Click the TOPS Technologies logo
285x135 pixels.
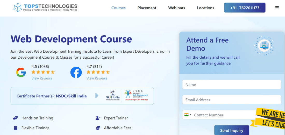click(x=45, y=7)
